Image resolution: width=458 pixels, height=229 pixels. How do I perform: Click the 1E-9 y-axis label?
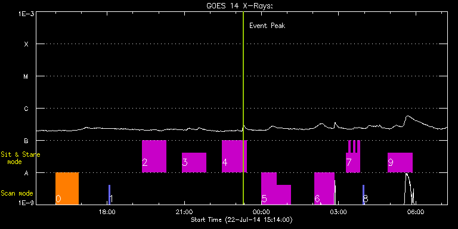pos(27,202)
